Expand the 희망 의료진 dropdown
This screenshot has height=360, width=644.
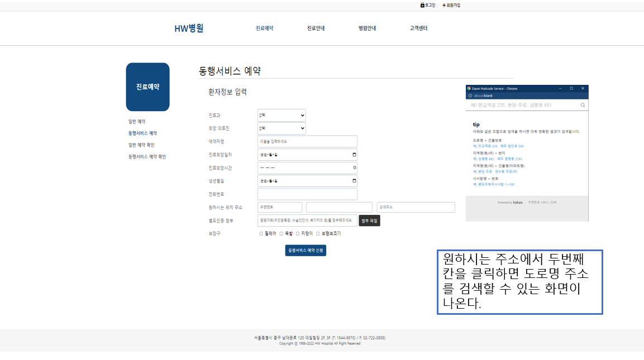[x=282, y=128]
